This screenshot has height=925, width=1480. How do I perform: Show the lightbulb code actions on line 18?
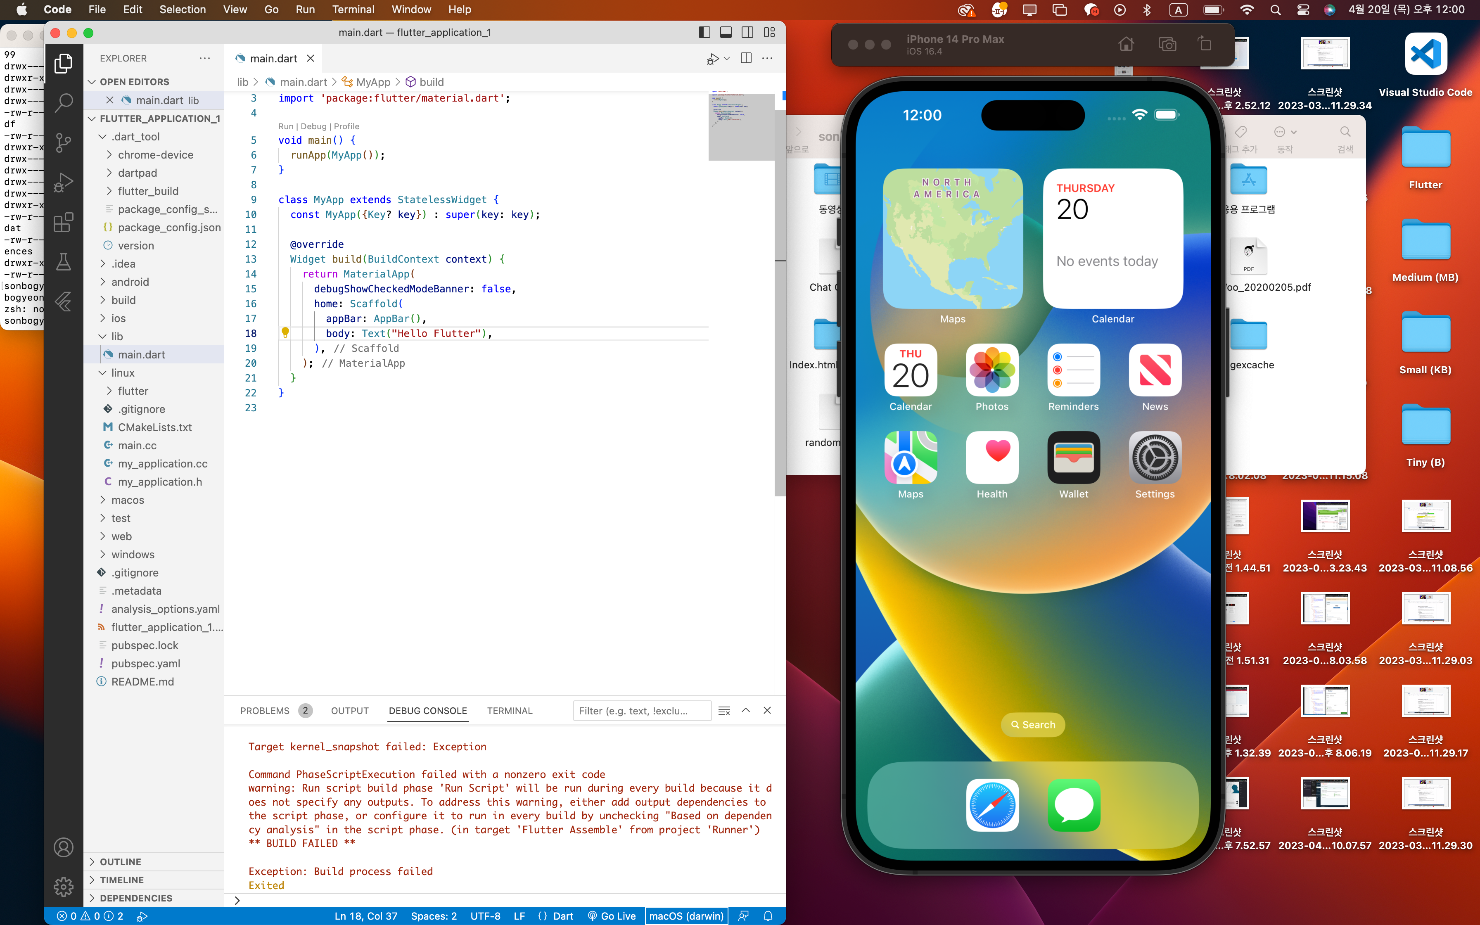coord(285,333)
